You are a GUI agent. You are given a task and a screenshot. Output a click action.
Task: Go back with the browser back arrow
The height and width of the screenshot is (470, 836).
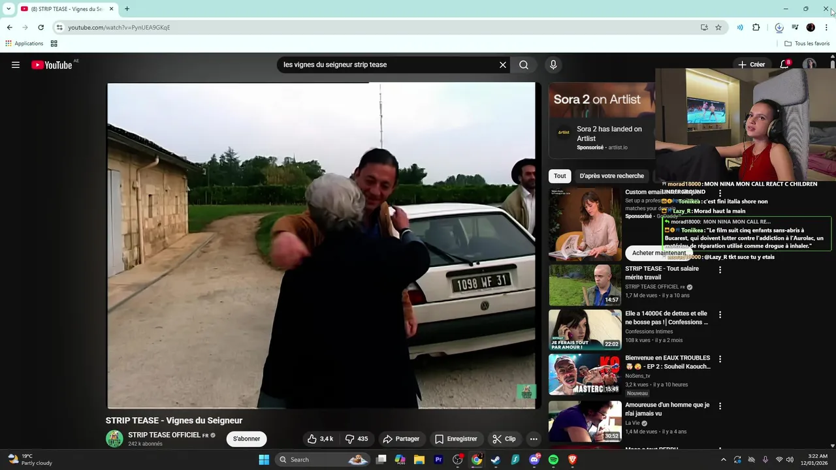(x=9, y=27)
